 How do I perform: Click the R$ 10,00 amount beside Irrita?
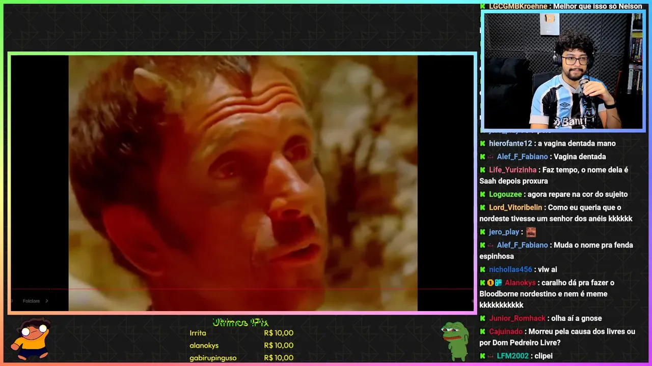coord(279,333)
